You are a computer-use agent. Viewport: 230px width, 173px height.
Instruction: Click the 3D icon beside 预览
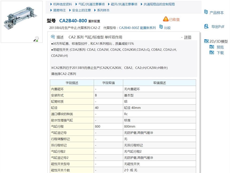pyautogui.click(x=212, y=47)
